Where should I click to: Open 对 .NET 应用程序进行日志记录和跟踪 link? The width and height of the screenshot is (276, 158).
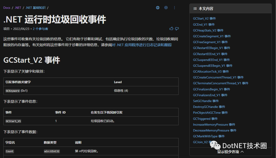(x=142, y=45)
